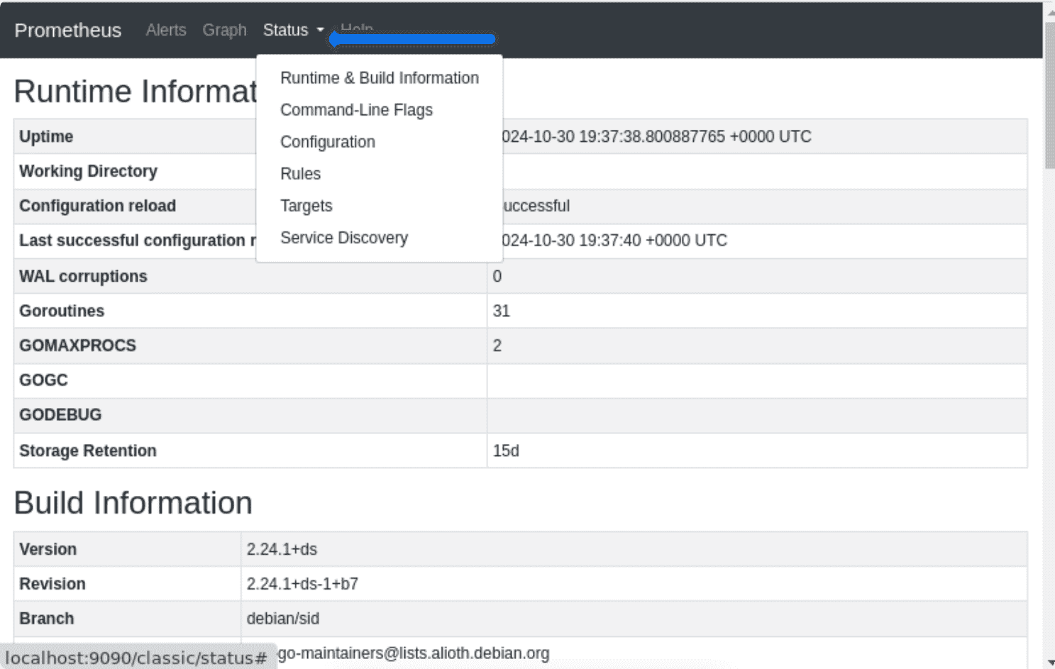Viewport: 1055px width, 669px height.
Task: Click the Build Information heading
Action: coord(133,503)
